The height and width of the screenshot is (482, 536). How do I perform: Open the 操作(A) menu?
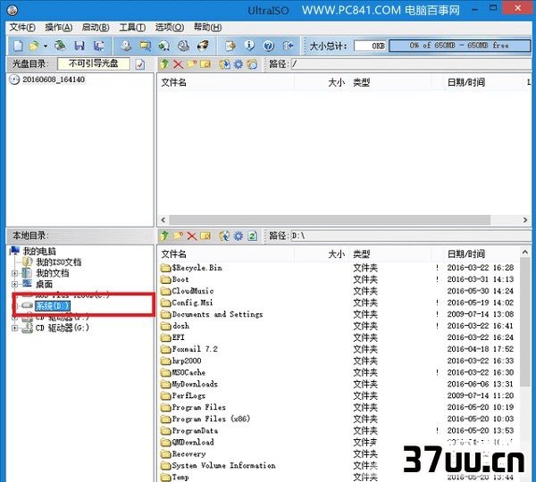[x=59, y=28]
